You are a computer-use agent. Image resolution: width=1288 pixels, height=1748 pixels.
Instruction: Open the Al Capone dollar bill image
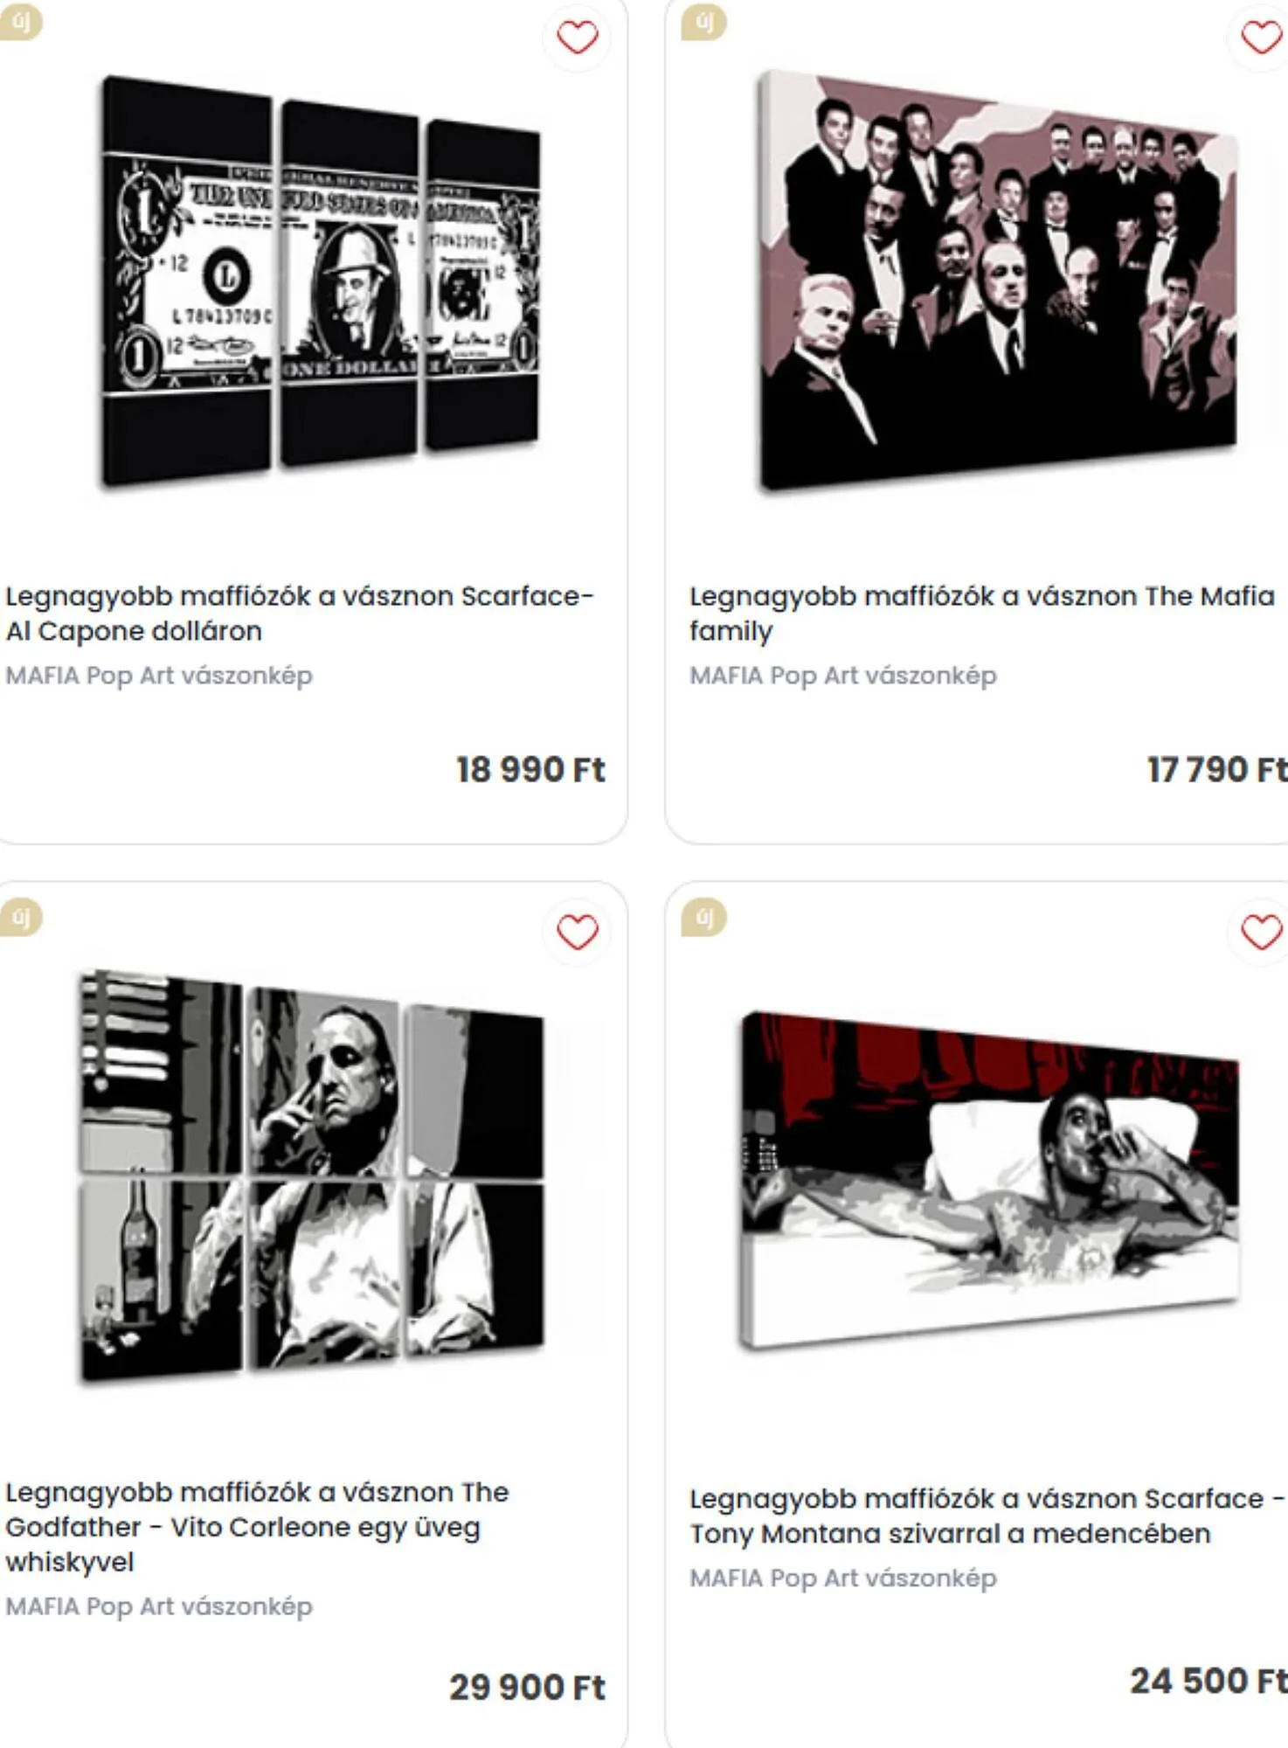[320, 281]
